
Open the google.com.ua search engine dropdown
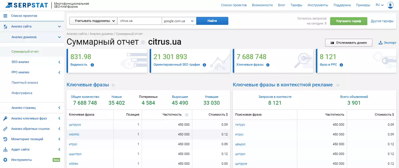(x=179, y=21)
